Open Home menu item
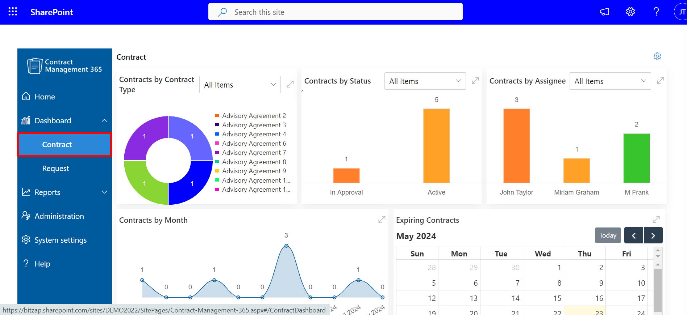 click(64, 97)
